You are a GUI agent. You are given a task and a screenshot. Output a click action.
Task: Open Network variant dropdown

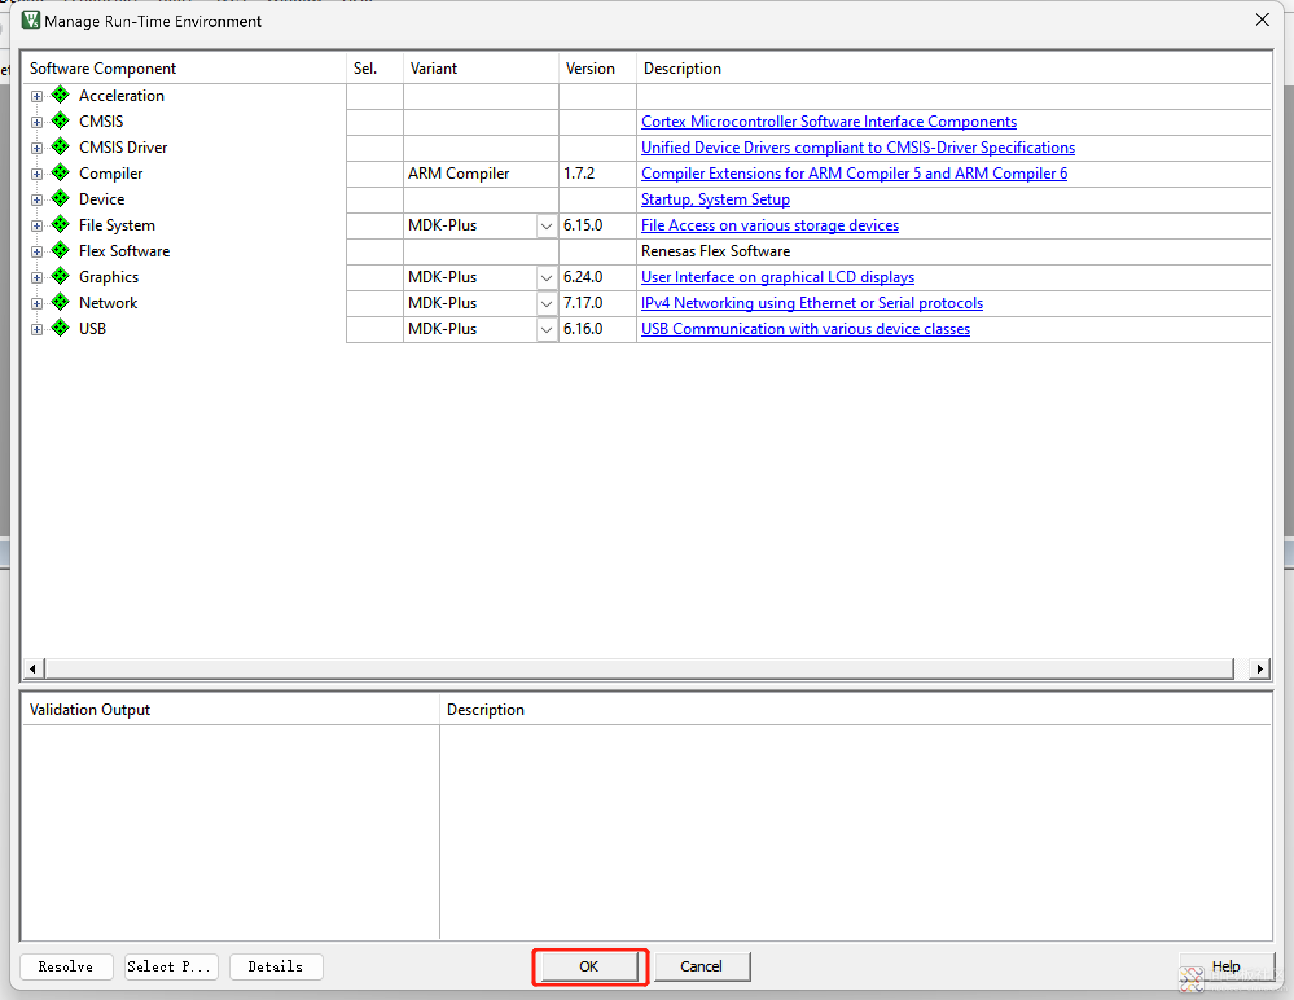pyautogui.click(x=547, y=304)
